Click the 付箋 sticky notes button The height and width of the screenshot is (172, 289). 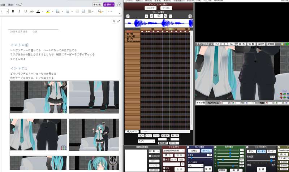click(x=97, y=4)
